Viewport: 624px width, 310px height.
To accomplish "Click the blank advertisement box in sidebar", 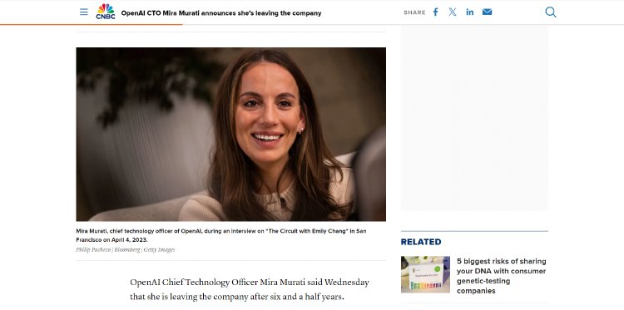I will click(474, 119).
